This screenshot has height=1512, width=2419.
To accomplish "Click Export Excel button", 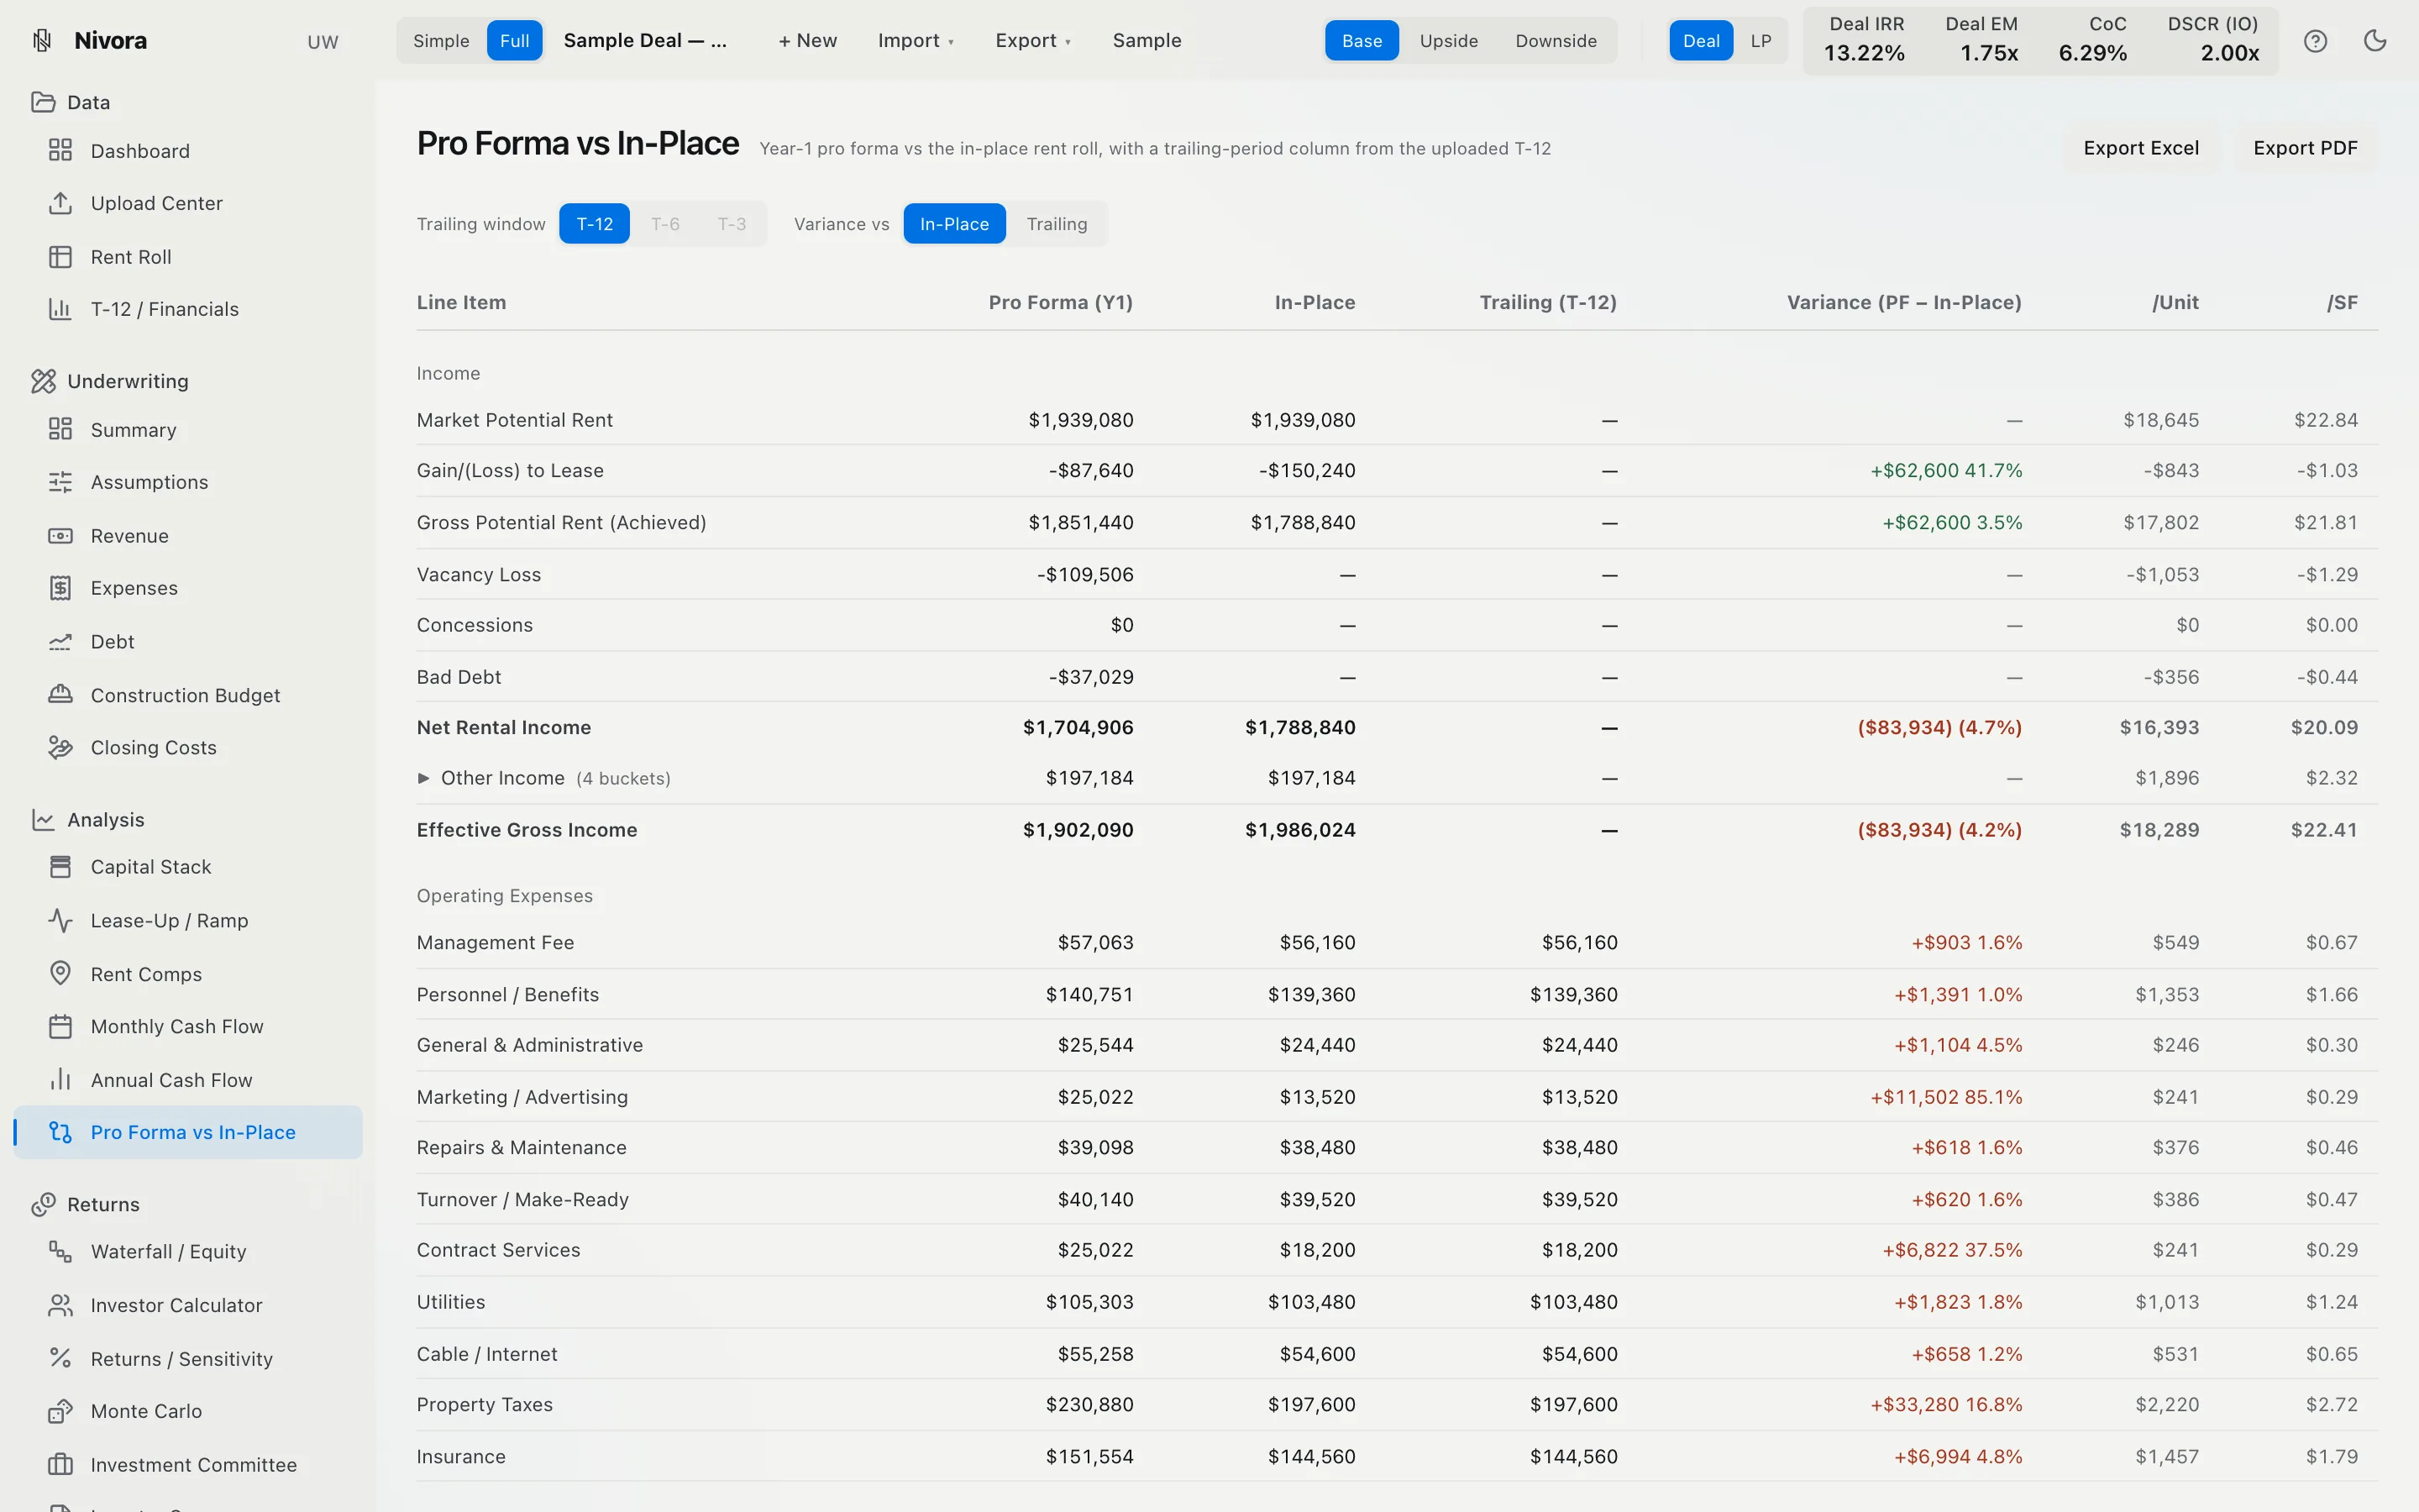I will click(2141, 148).
